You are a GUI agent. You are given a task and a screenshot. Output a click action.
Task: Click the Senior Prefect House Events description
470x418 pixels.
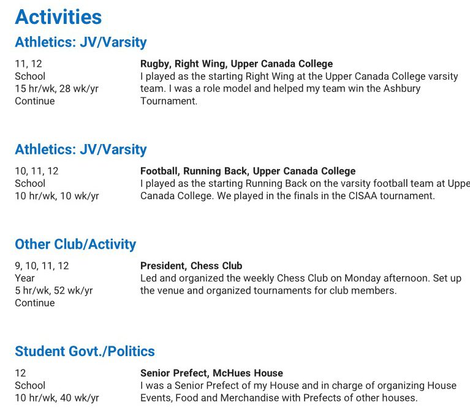pos(279,398)
